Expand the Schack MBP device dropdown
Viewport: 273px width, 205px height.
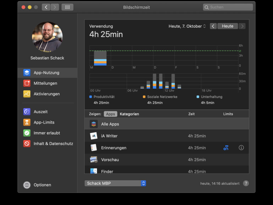pos(115,183)
